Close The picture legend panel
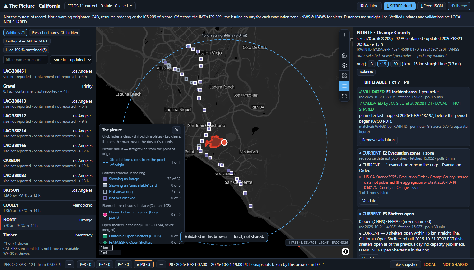Screen dimensions: 474x270 click(177, 130)
